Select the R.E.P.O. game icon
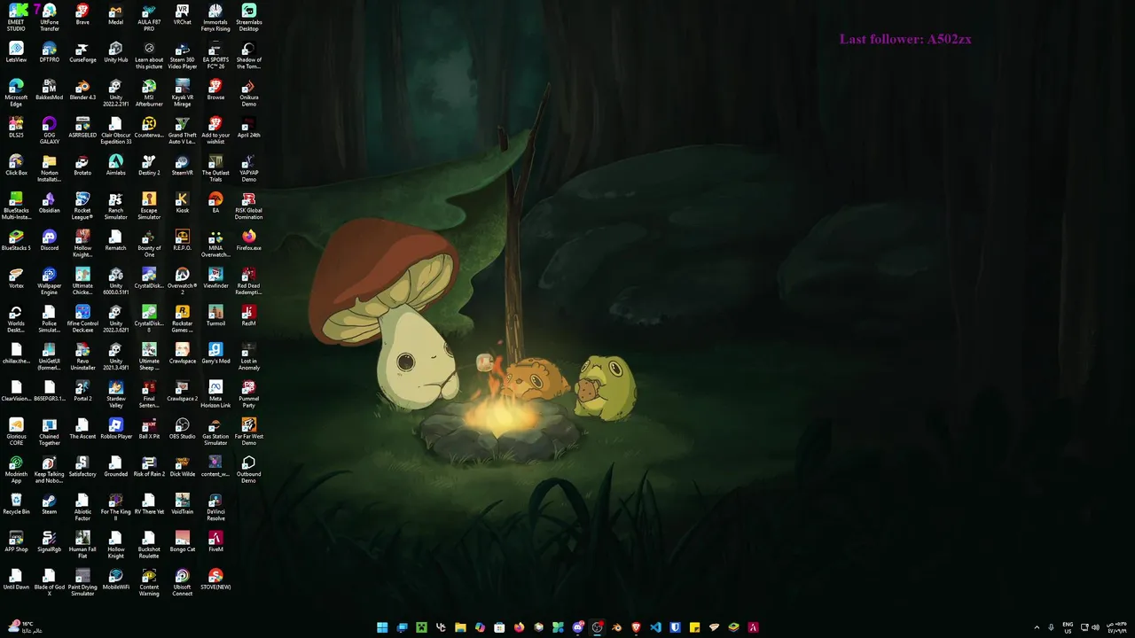This screenshot has width=1135, height=638. pos(183,241)
